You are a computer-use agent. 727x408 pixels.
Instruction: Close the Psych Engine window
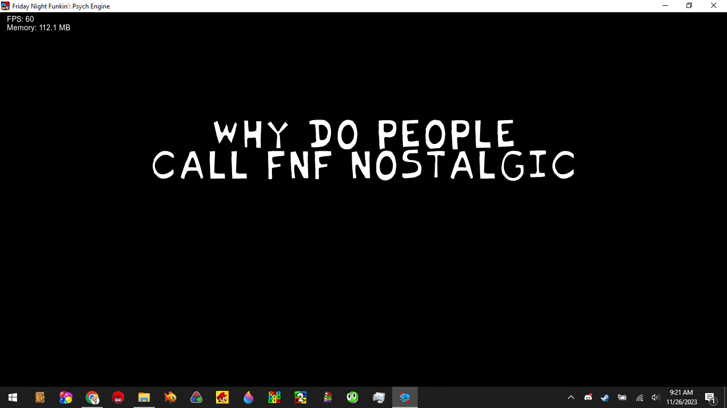point(714,6)
